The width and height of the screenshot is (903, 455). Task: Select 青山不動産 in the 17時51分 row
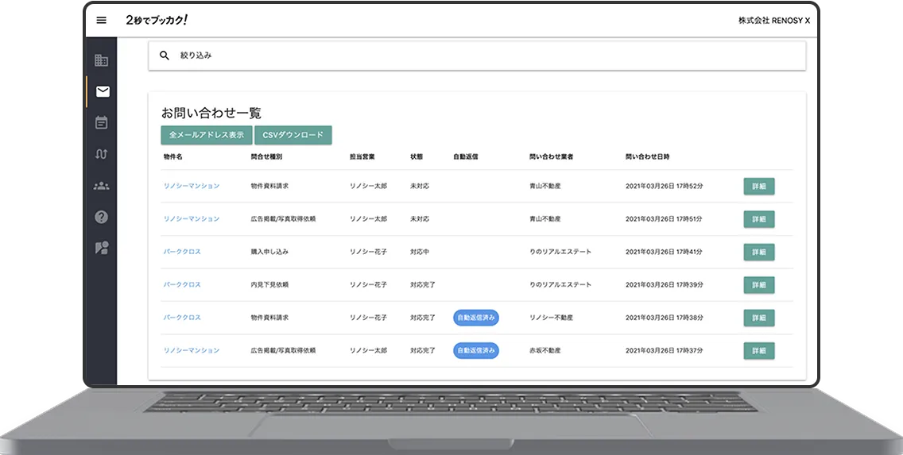[545, 219]
